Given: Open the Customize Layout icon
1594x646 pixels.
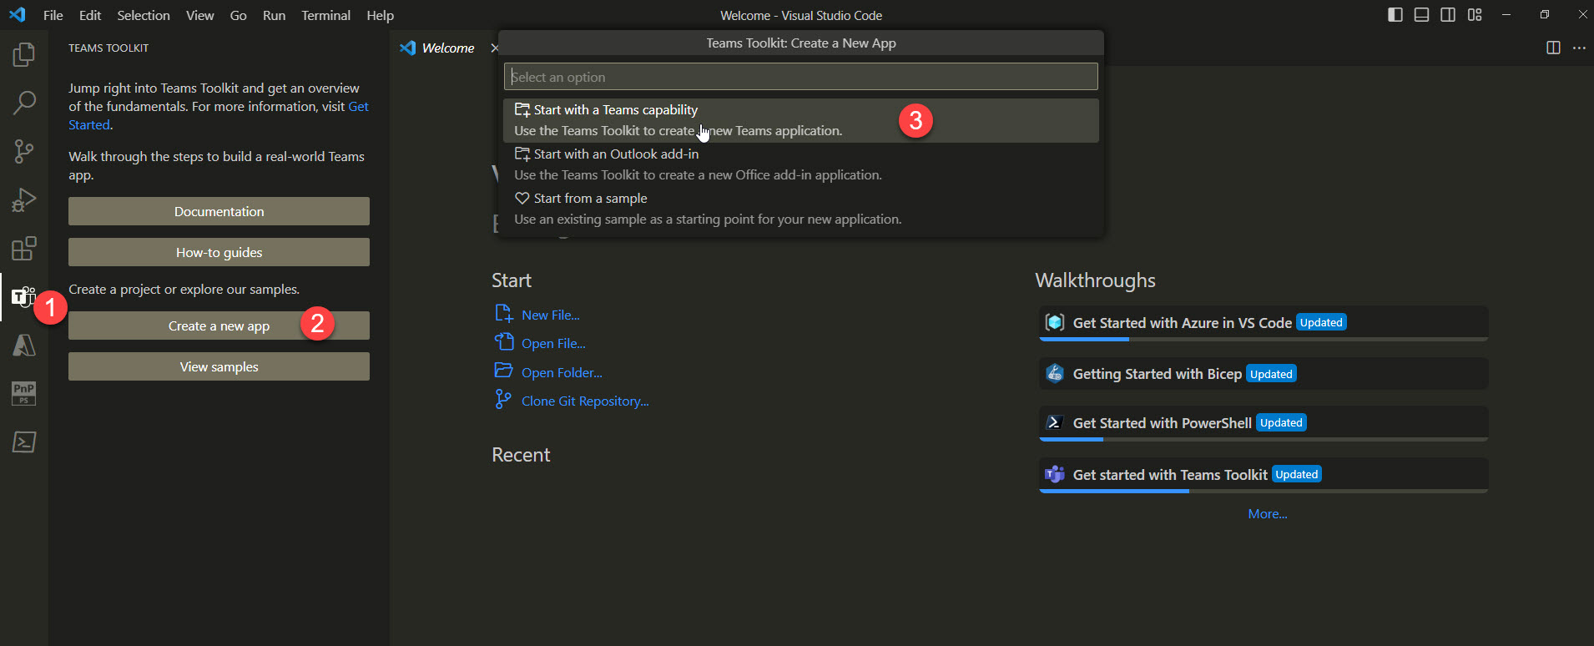Looking at the screenshot, I should tap(1475, 15).
